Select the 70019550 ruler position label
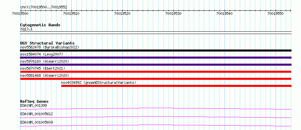The width and height of the screenshot is (301, 130). click(276, 13)
